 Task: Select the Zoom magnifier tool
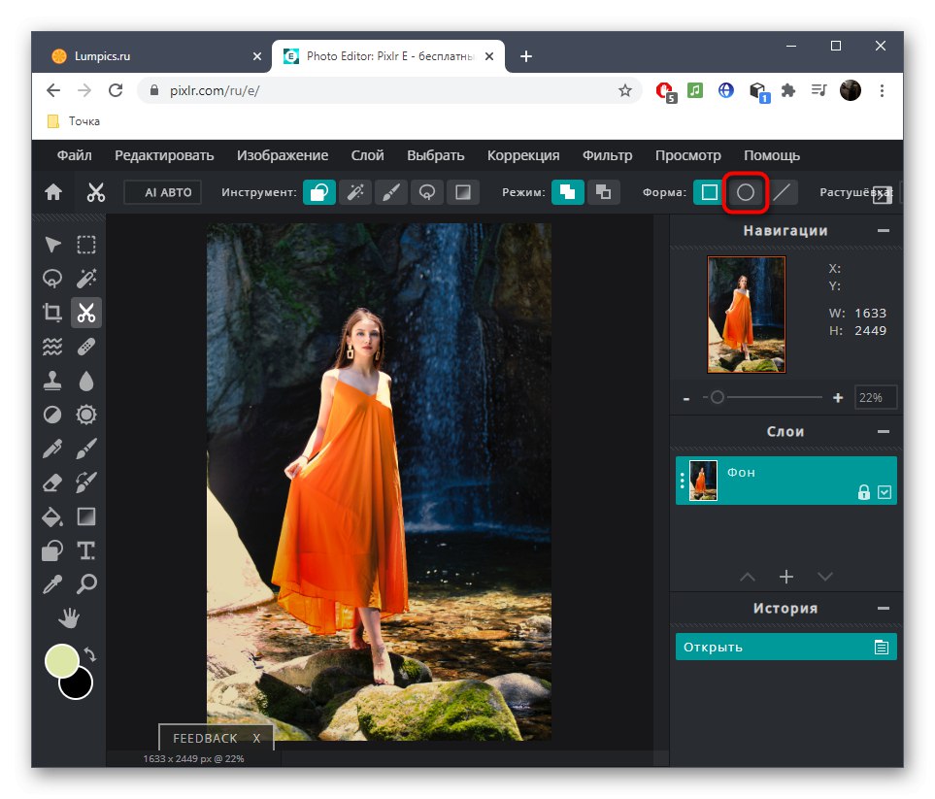pyautogui.click(x=86, y=583)
